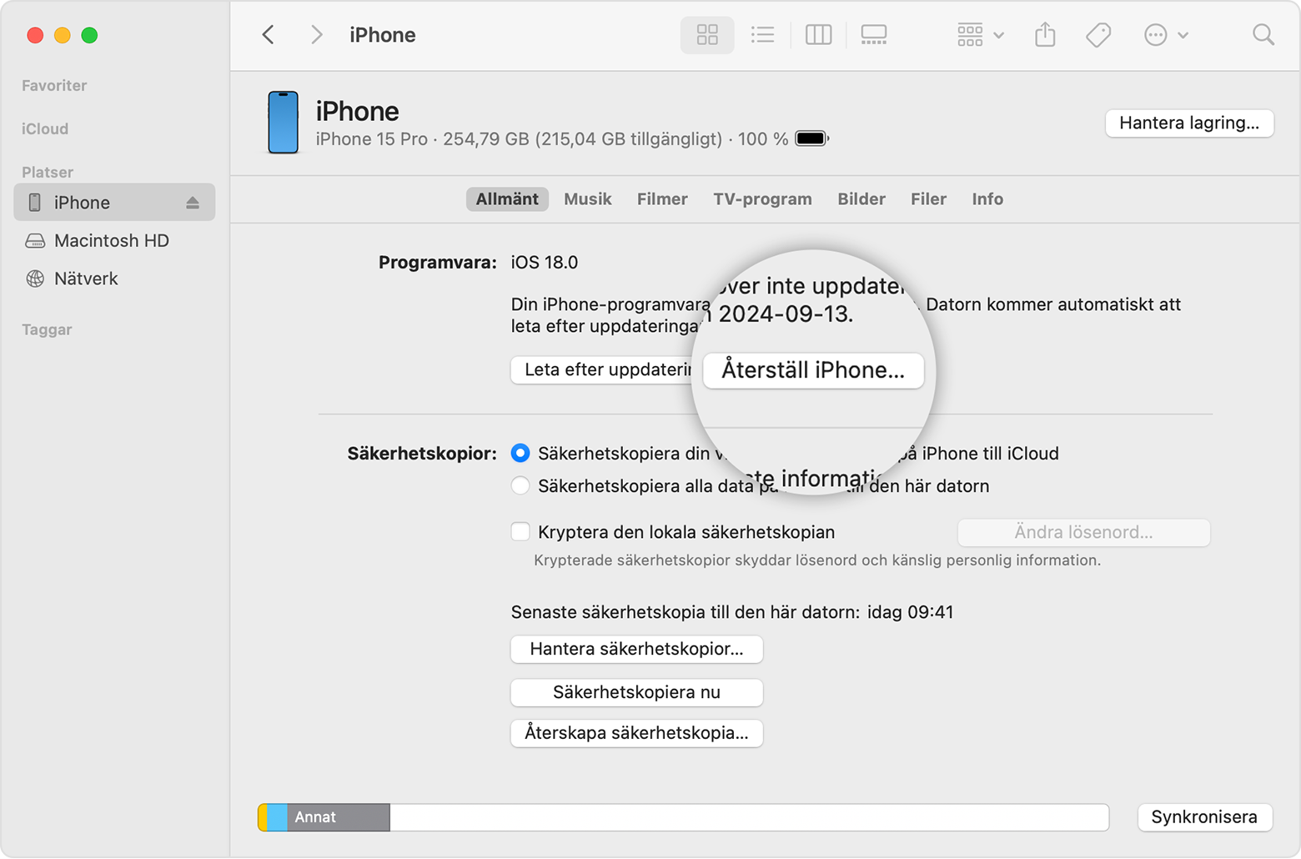1301x859 pixels.
Task: Click Återskapa säkerhetskopia button
Action: click(x=636, y=733)
